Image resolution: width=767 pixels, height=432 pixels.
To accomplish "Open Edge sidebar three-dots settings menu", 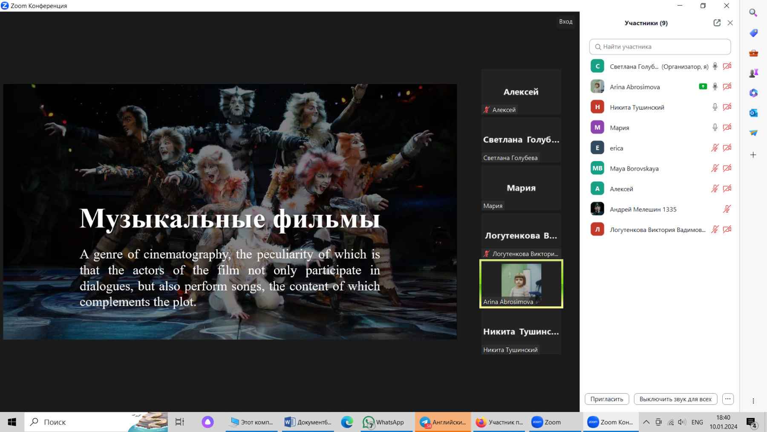I will [x=753, y=401].
